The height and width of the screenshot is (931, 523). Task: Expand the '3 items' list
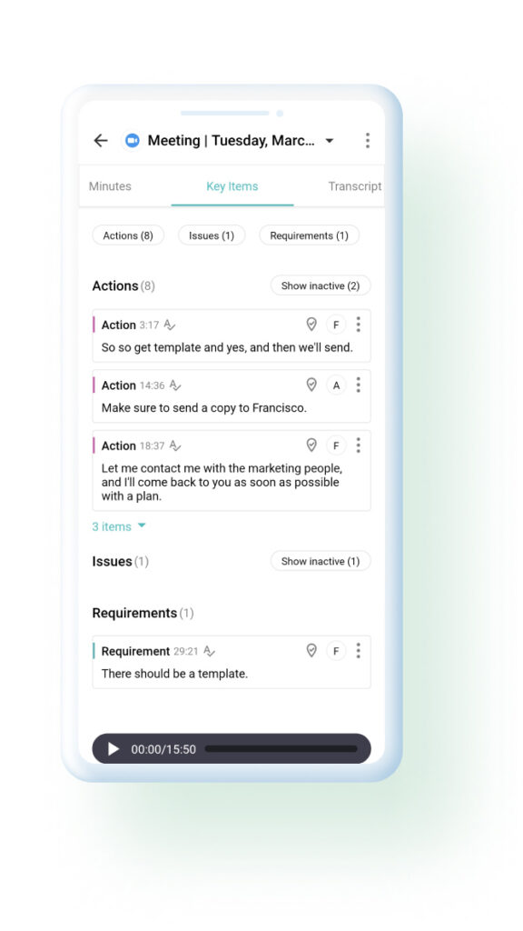coord(119,526)
